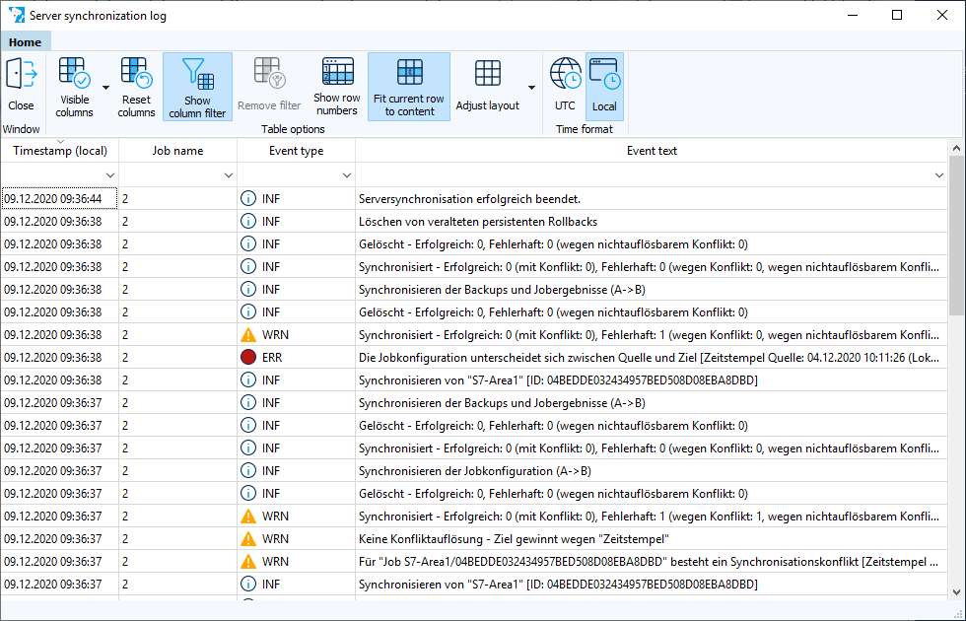
Task: Click INF icon in 'Serversynchronisation erfolgreich beendet' row
Action: click(x=248, y=199)
